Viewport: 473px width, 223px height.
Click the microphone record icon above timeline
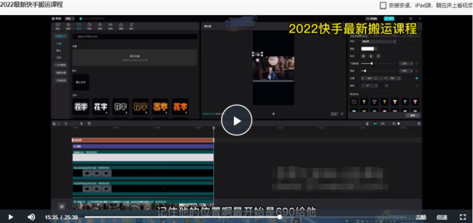[x=367, y=124]
